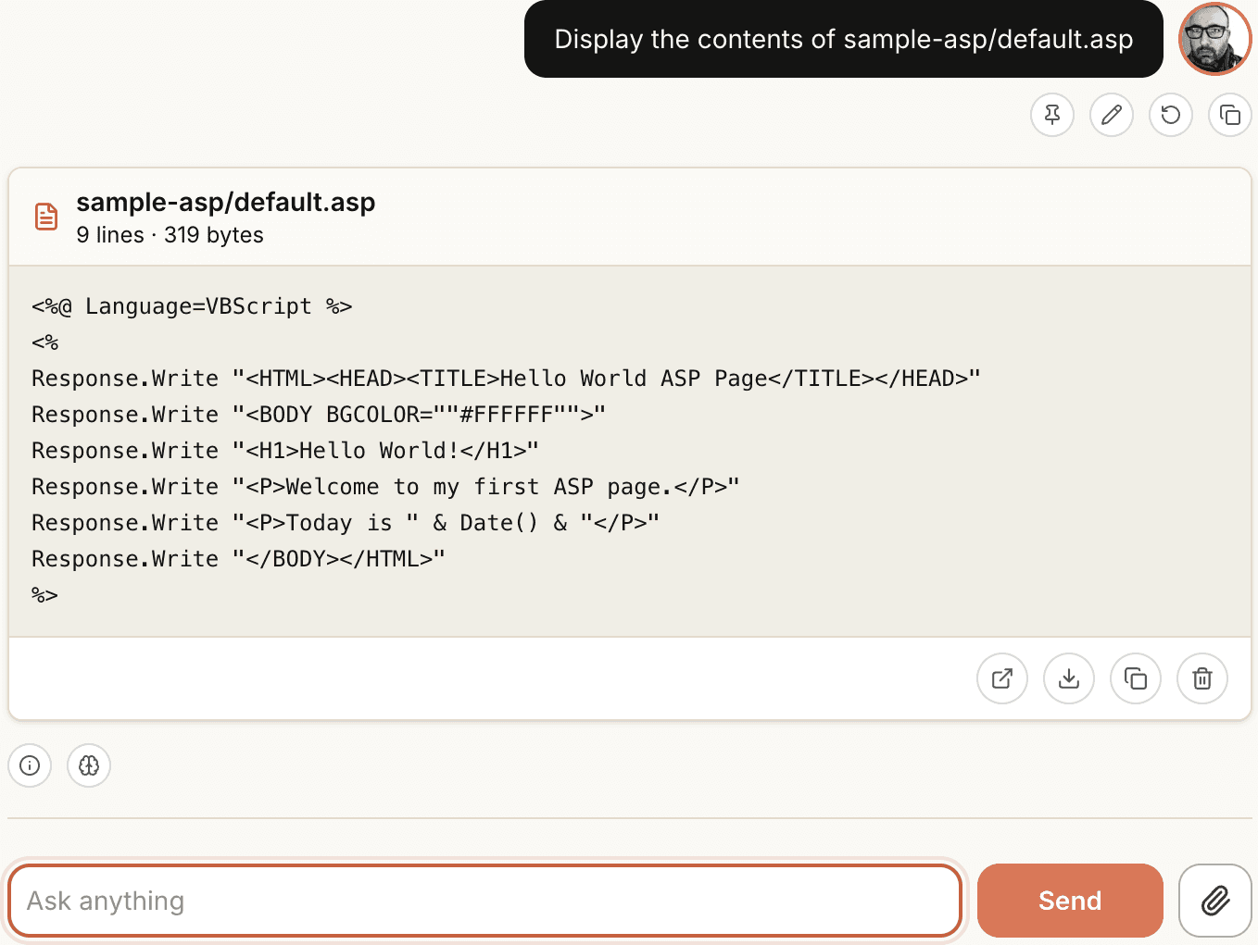
Task: Click the closing %> tag line
Action: tap(44, 595)
